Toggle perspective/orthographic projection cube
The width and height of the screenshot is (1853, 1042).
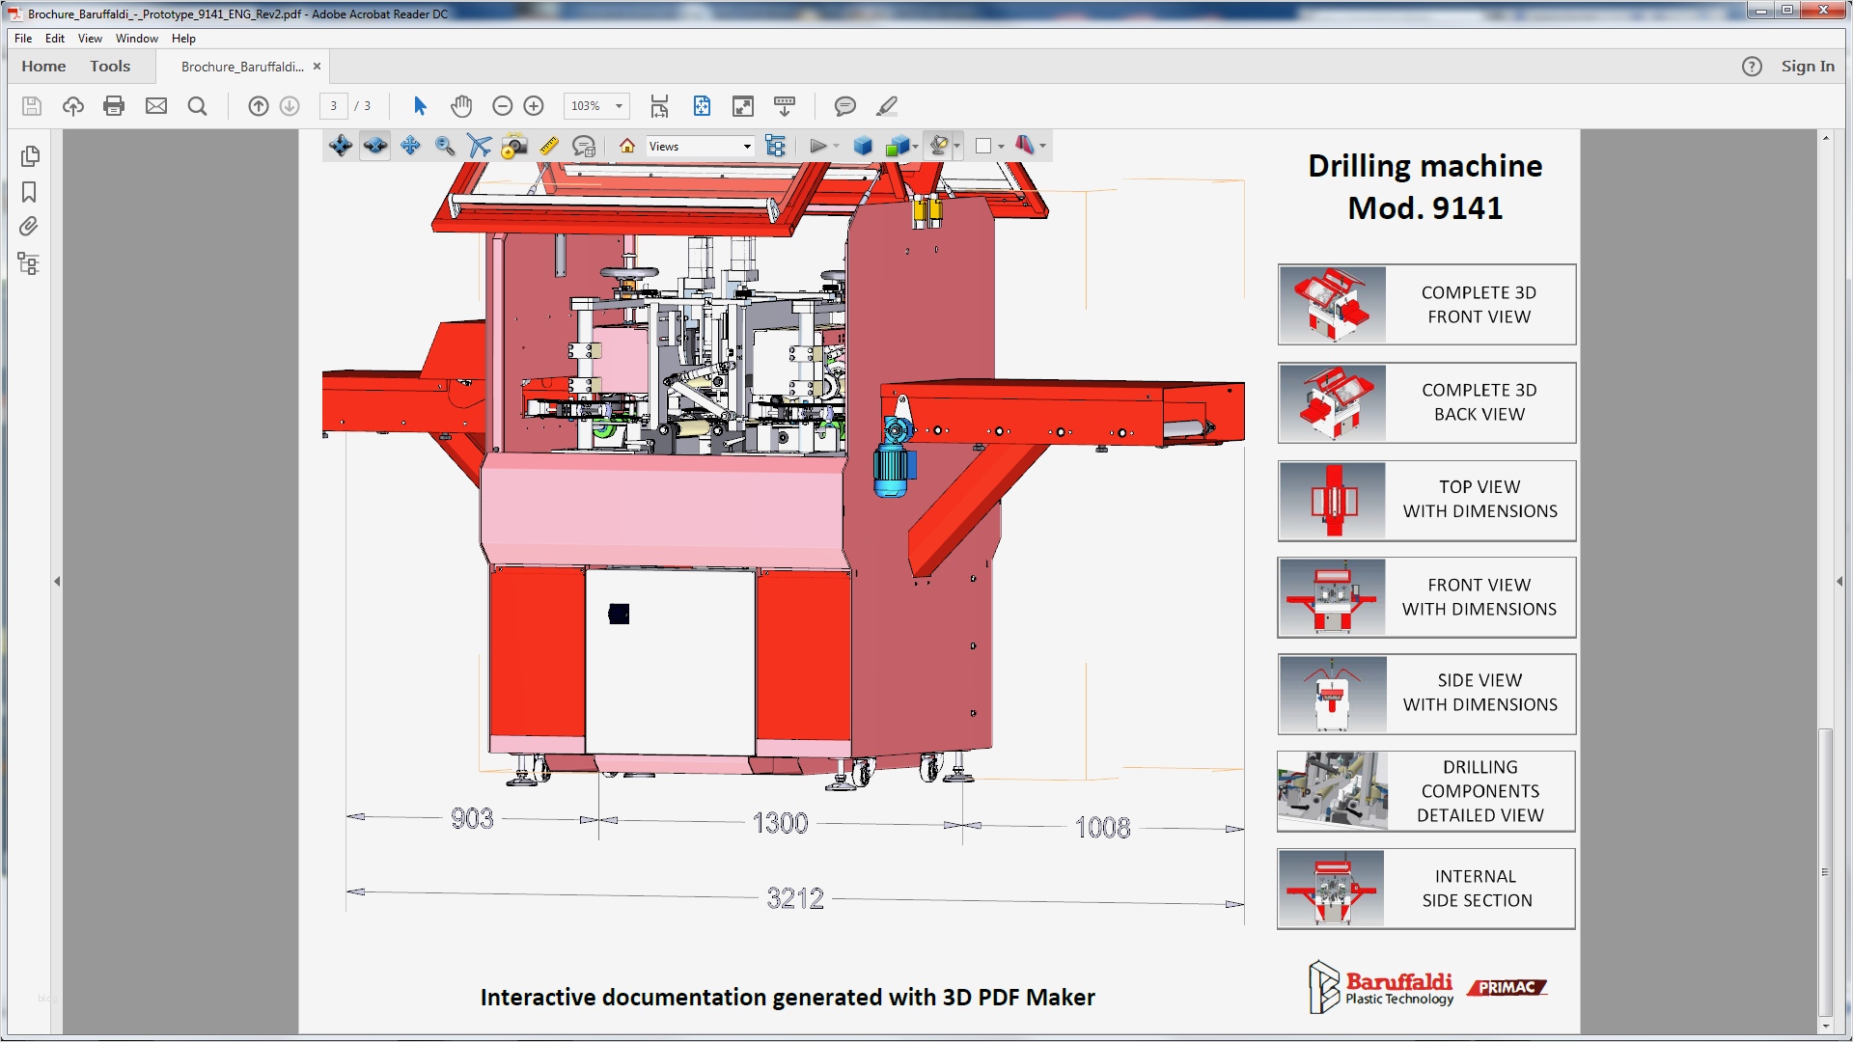pos(863,147)
